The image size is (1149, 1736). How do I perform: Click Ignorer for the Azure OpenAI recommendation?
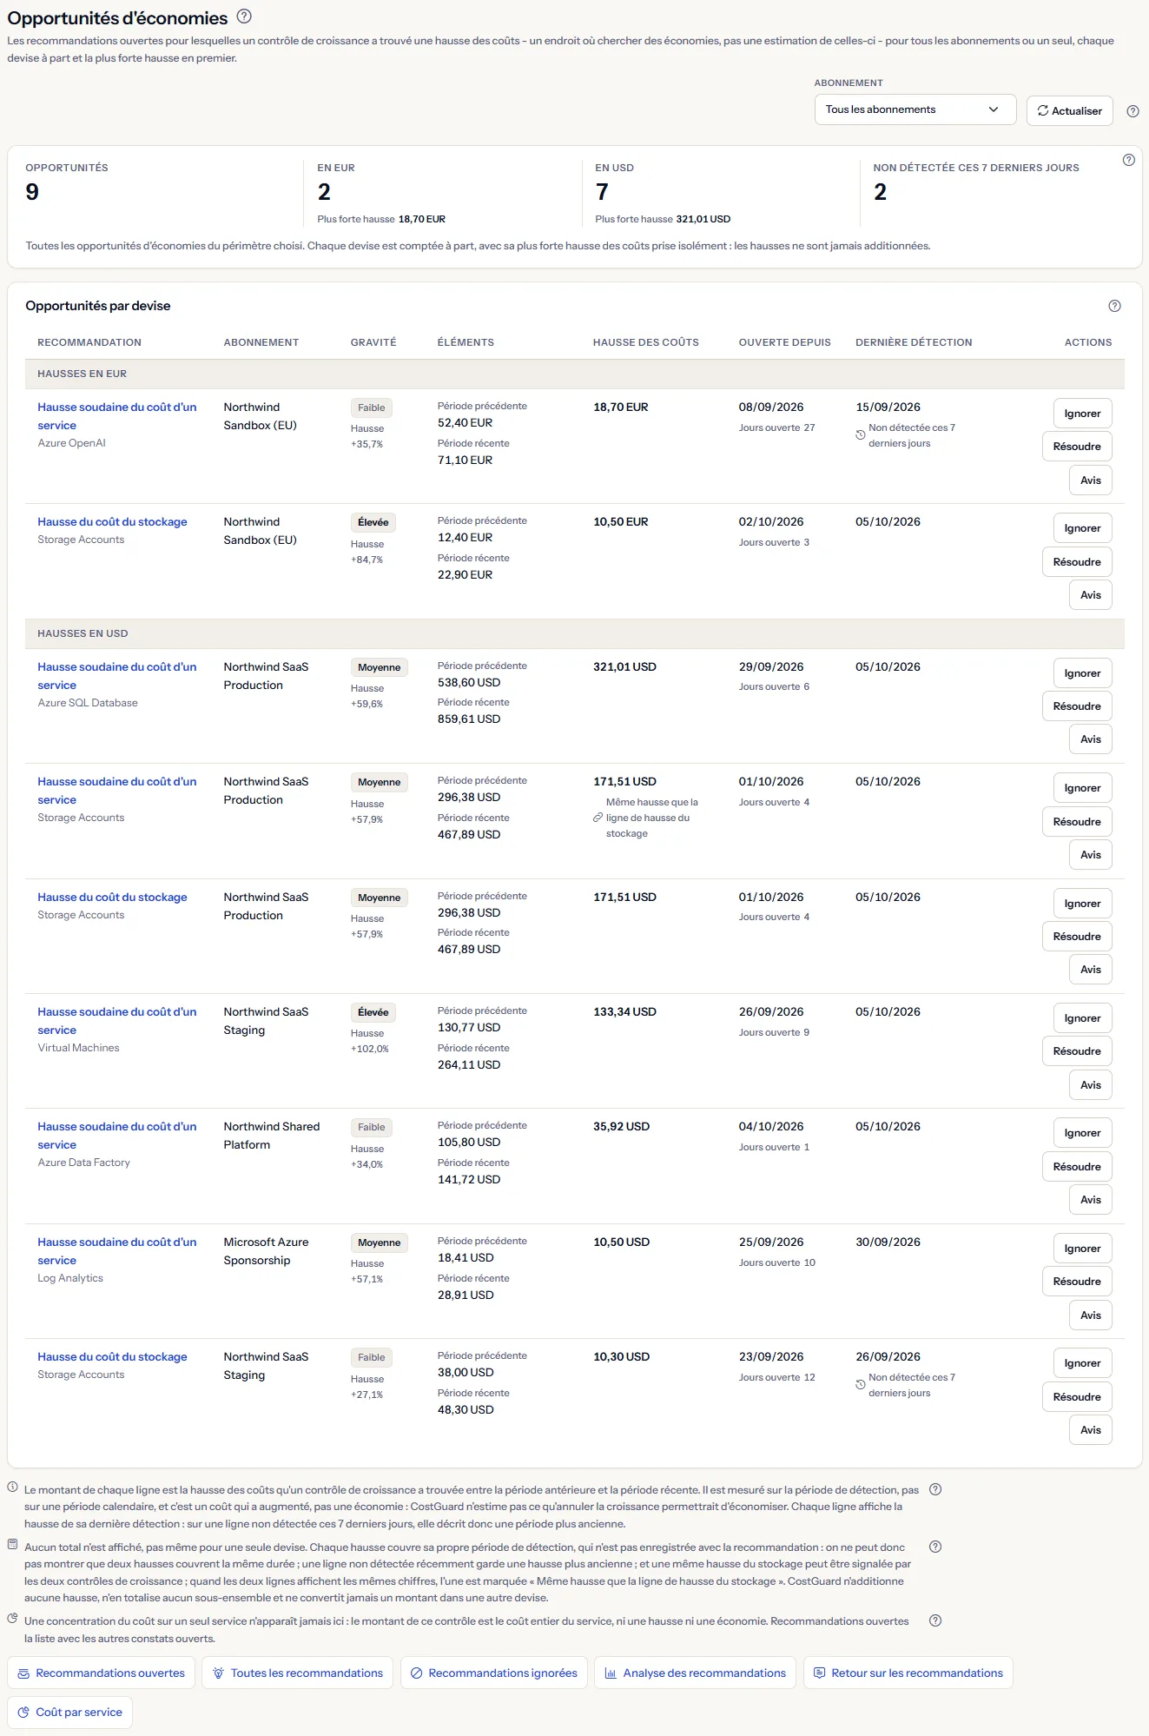[x=1082, y=414]
